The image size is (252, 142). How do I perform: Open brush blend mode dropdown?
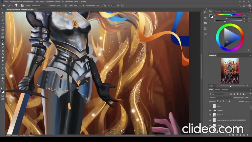40,6
